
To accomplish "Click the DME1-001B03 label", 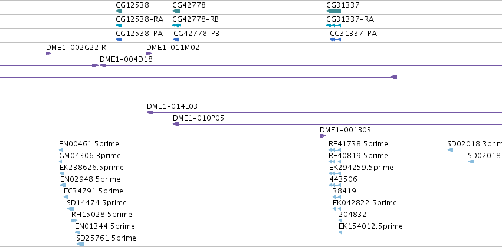I will [x=346, y=130].
